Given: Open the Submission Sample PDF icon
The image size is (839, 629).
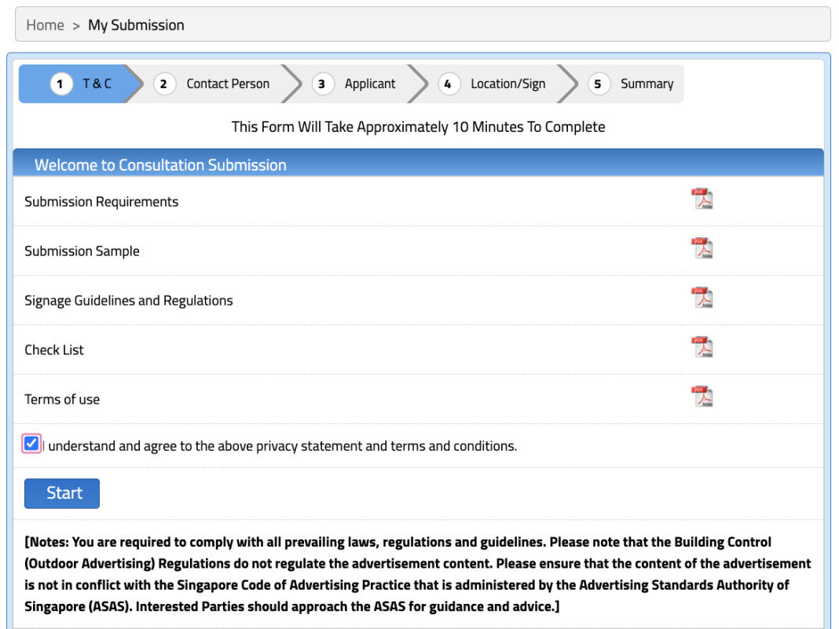Looking at the screenshot, I should [x=702, y=249].
